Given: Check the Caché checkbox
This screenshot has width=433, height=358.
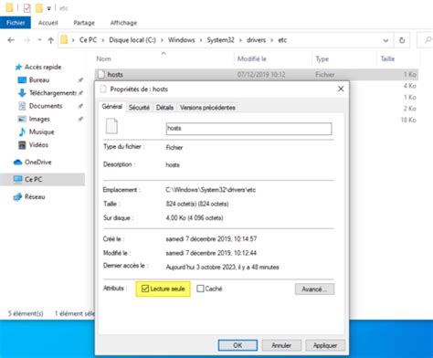Looking at the screenshot, I should coord(200,289).
